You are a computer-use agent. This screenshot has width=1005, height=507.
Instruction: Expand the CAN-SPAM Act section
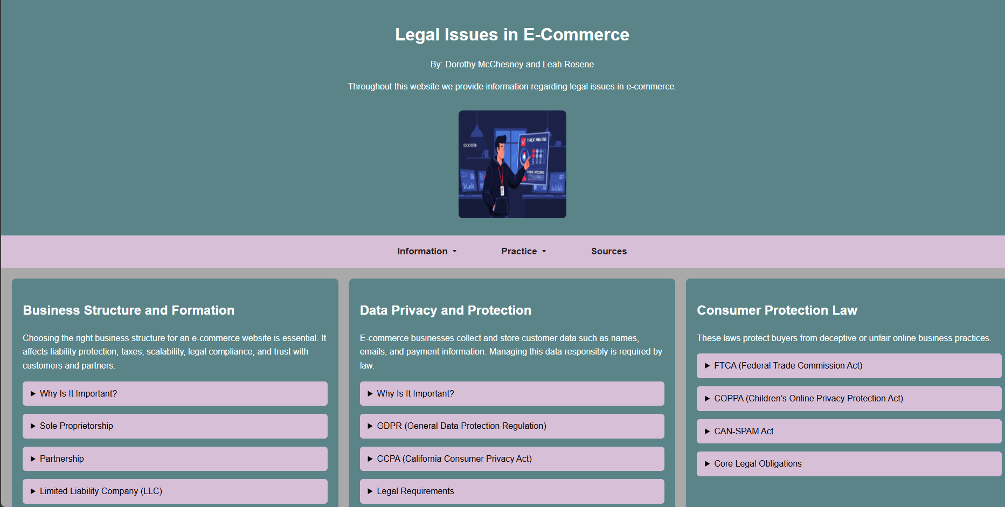[x=849, y=431]
